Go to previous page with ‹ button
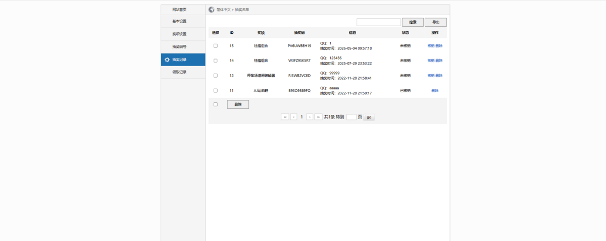Viewport: 606px width, 241px height. pos(293,117)
